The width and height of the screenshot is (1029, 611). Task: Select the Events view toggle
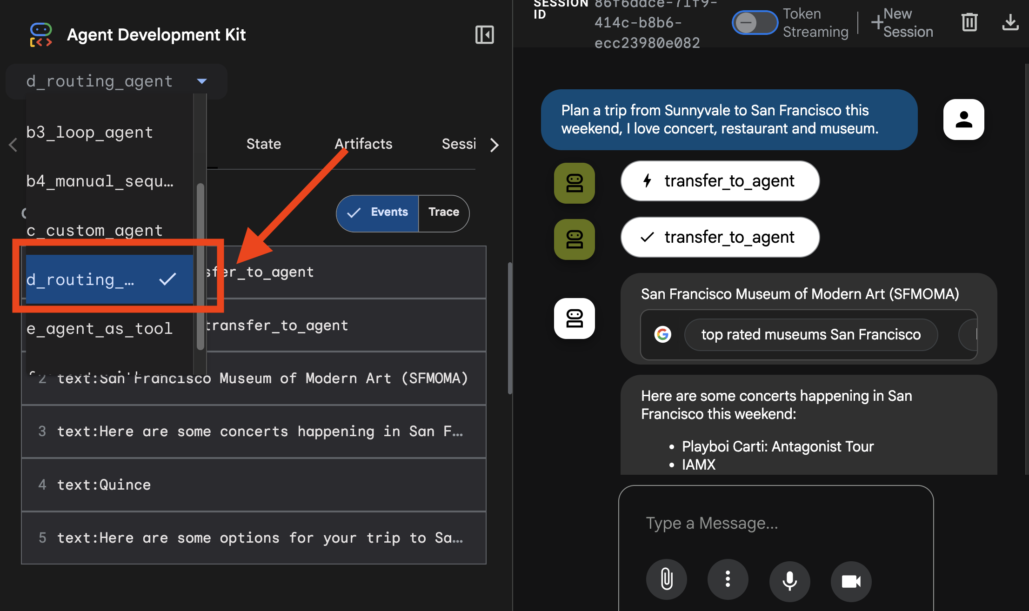(377, 213)
